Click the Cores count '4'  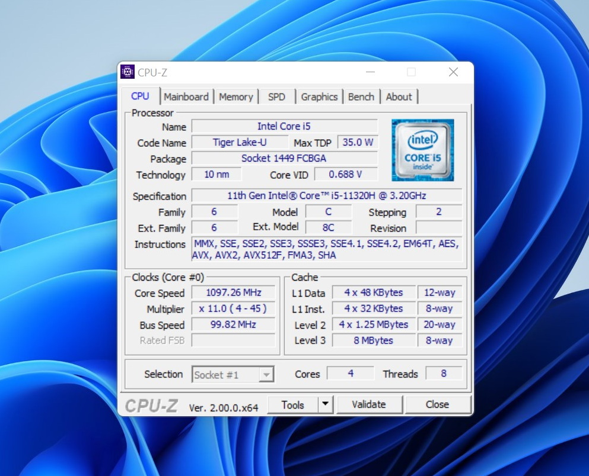click(x=351, y=374)
